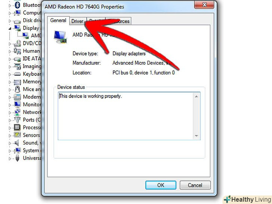
Task: Collapse the Display adapters tree node
Action: pyautogui.click(x=10, y=28)
